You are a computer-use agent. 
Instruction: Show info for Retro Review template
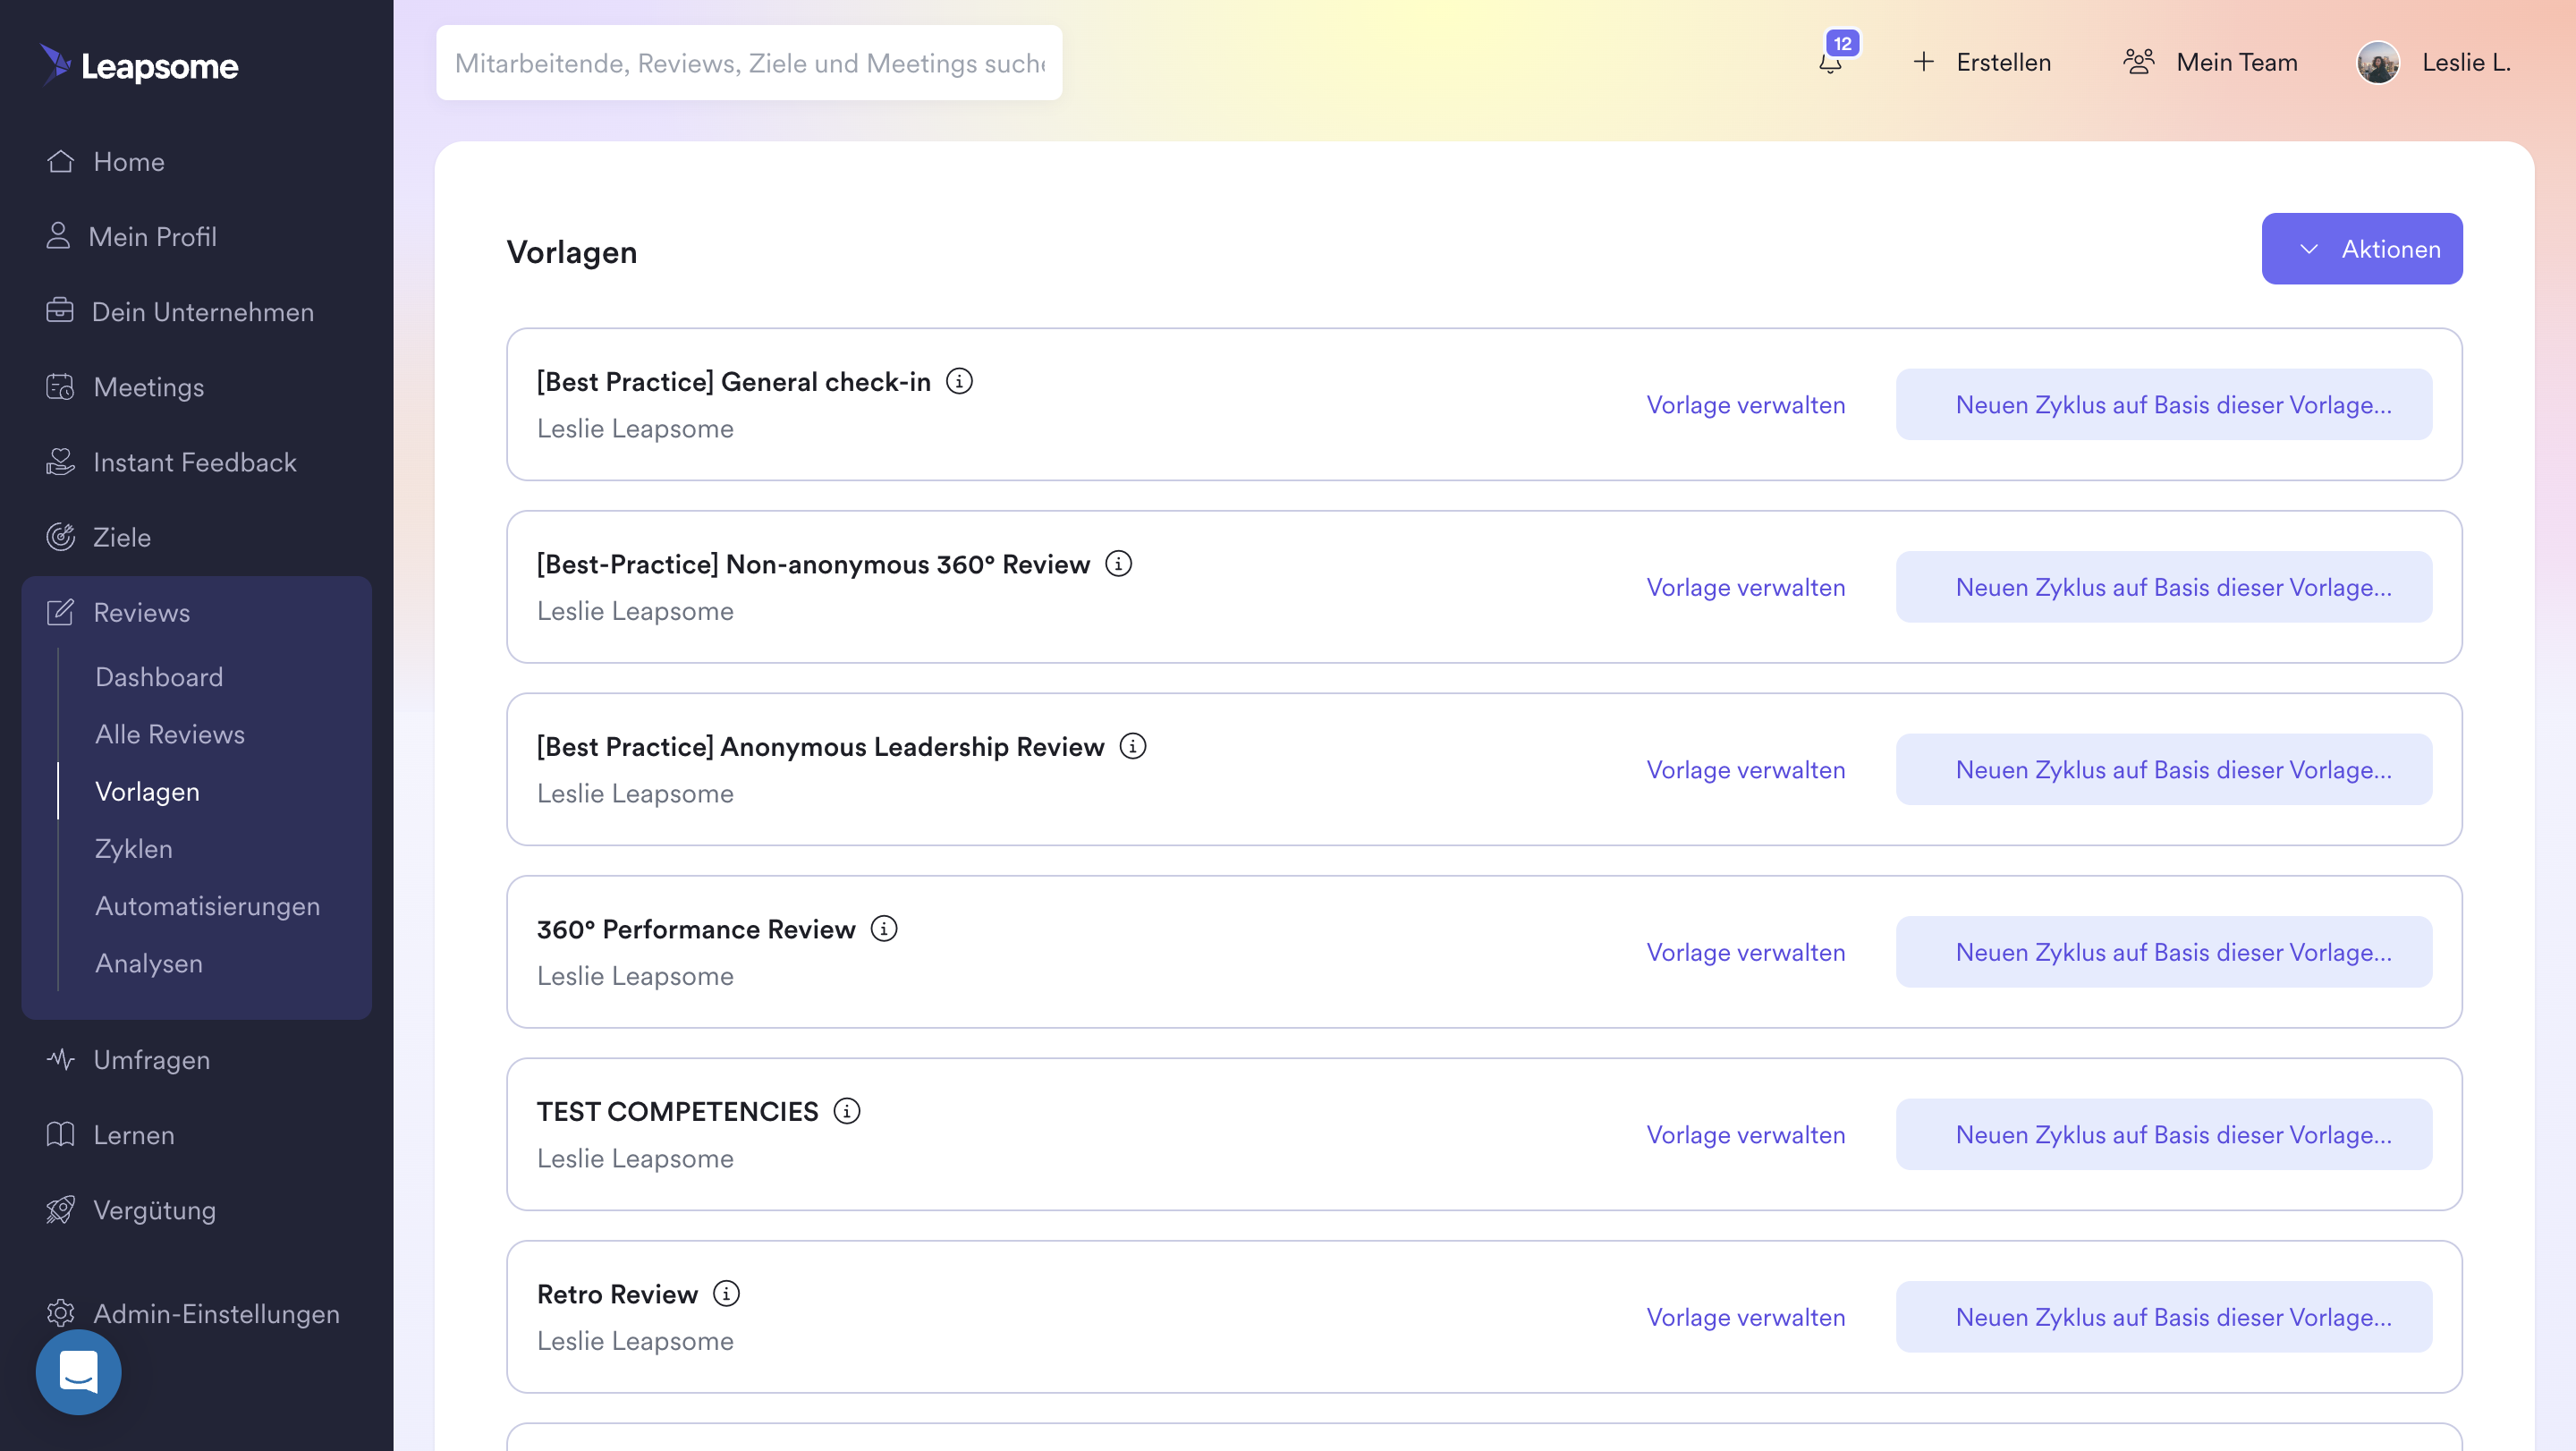(726, 1294)
